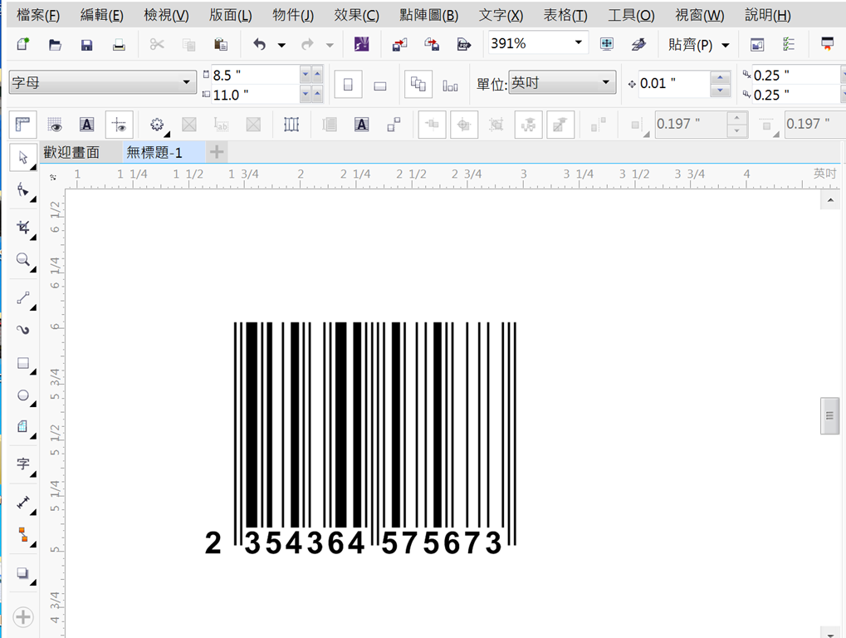Set page orientation to Landscape
Screen dimensions: 846x638
(380, 85)
